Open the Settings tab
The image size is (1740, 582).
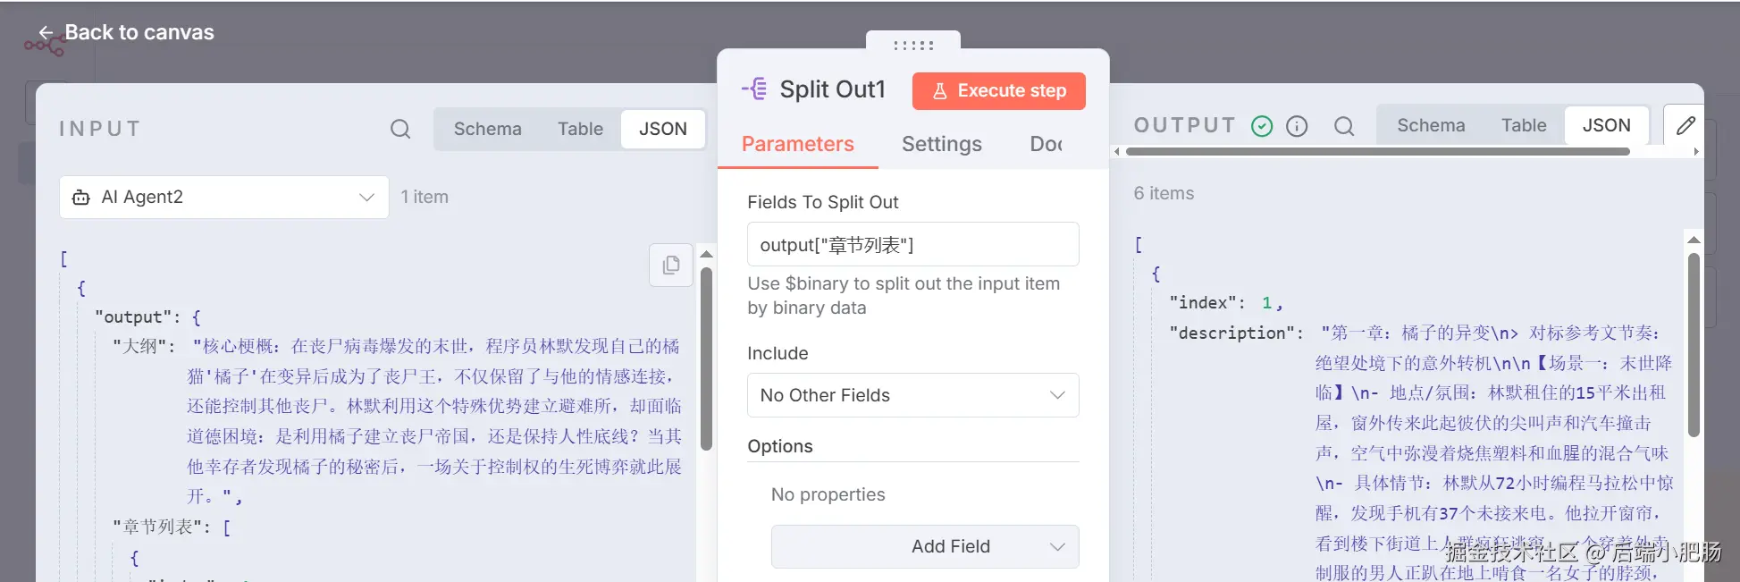941,144
